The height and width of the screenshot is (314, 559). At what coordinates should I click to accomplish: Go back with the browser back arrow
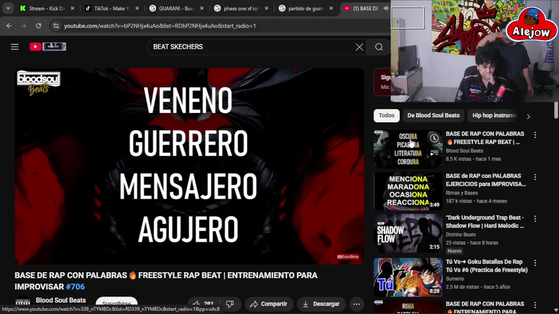[x=9, y=26]
